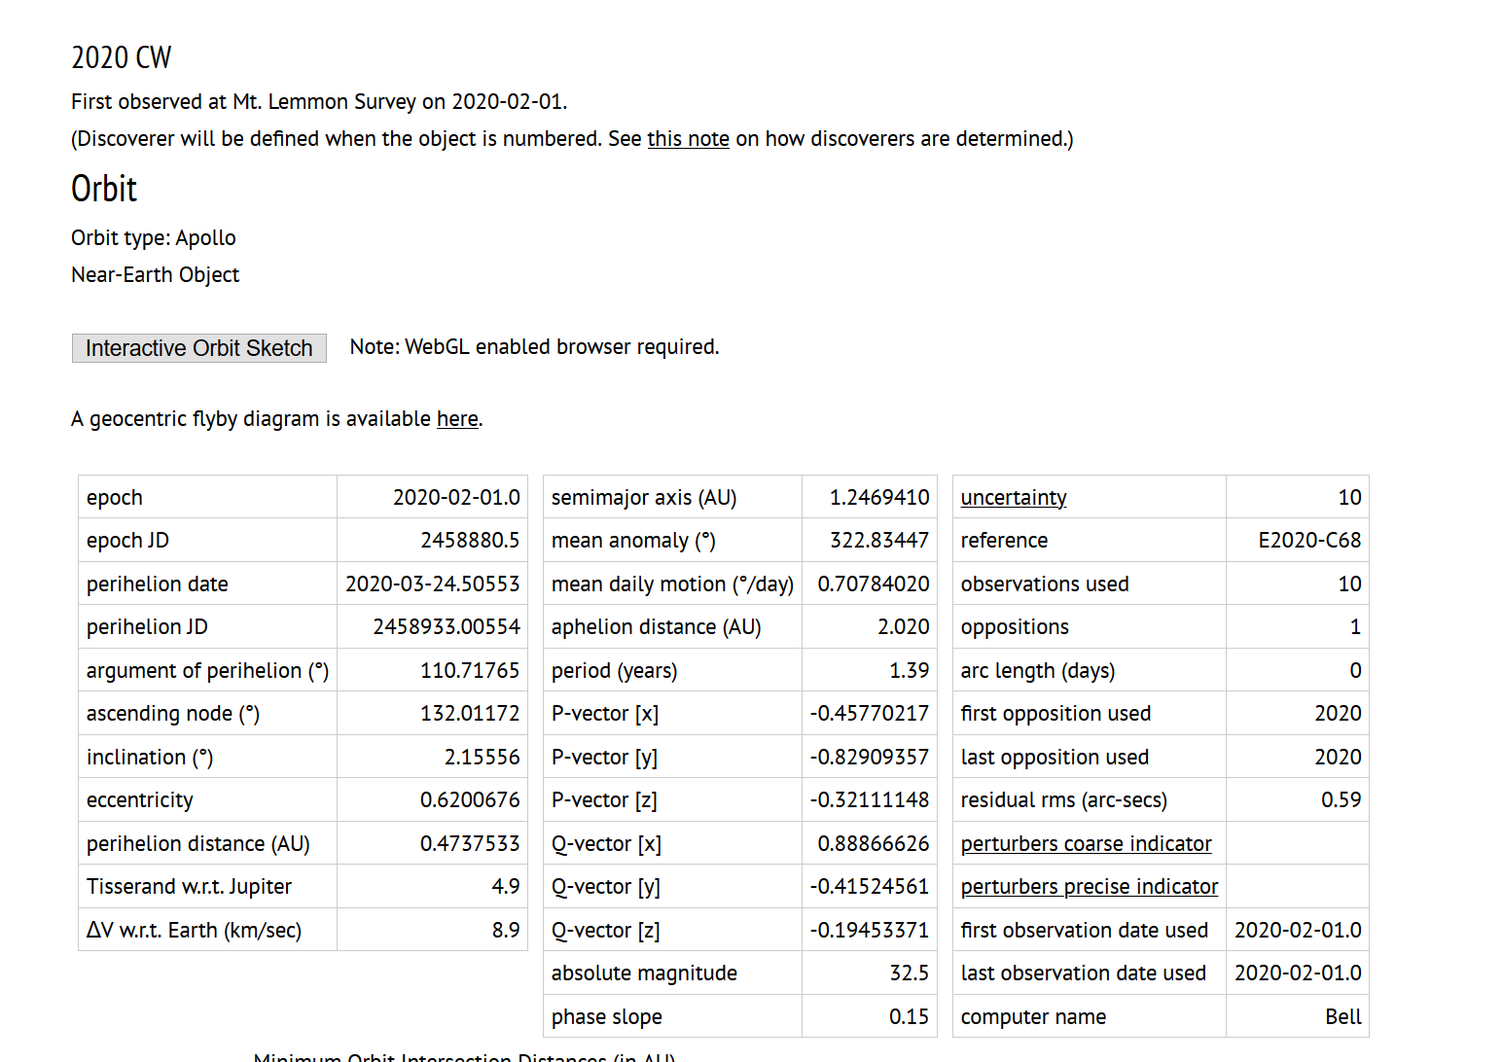1502x1062 pixels.
Task: Open the perturbers coarse indicator link
Action: (1086, 844)
